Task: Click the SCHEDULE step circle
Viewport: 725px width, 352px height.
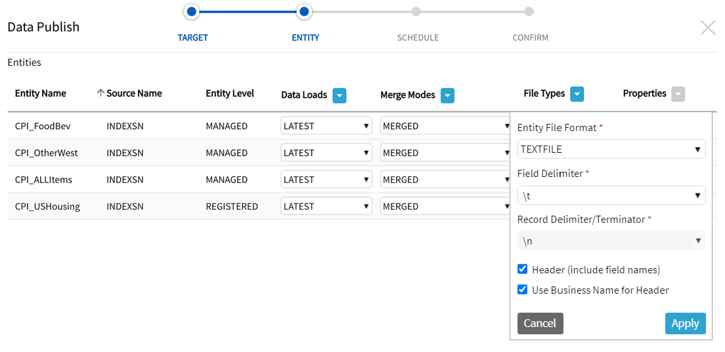Action: (416, 11)
